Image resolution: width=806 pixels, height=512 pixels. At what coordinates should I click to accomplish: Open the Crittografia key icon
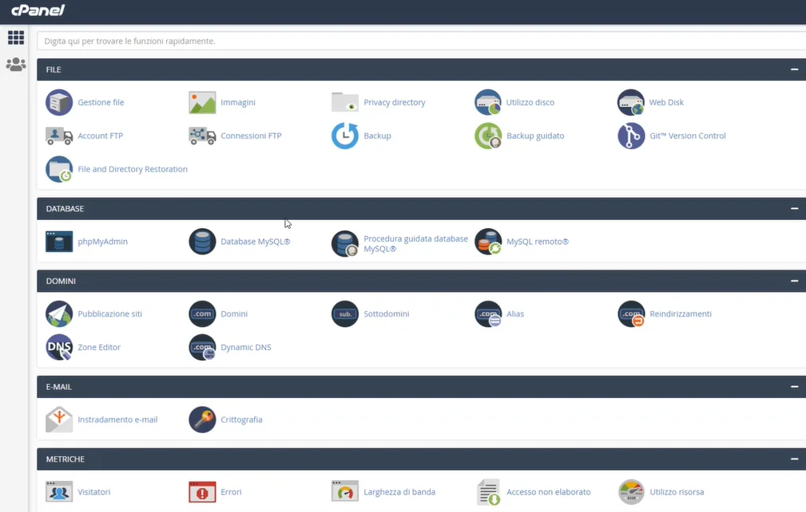202,419
